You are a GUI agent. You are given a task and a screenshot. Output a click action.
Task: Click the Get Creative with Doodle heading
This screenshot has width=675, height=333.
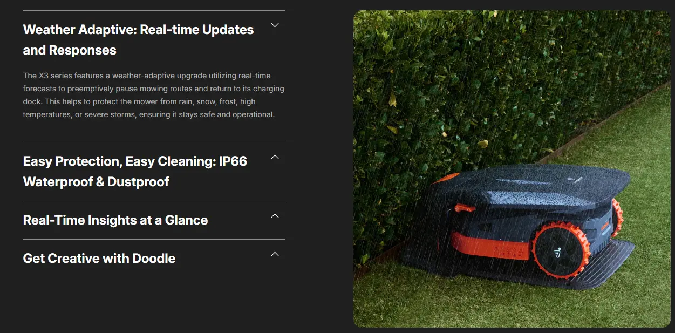pyautogui.click(x=99, y=259)
